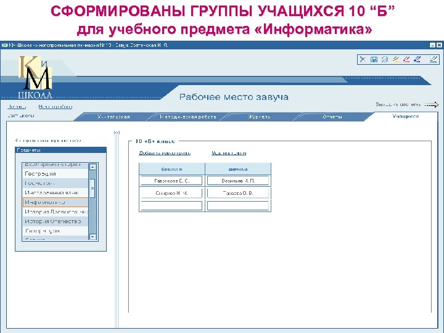The height and width of the screenshot is (333, 444).
Task: Click the Смирнов student cell in биологи
Action: click(171, 193)
